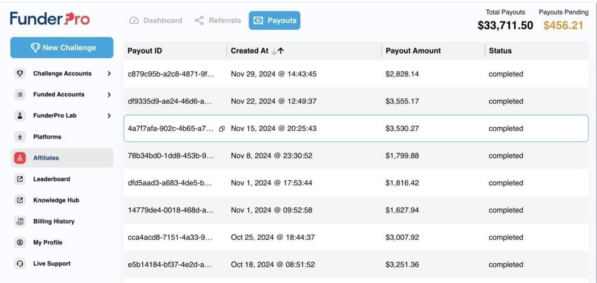This screenshot has width=597, height=283.
Task: Click the trophy icon in New Challenge
Action: [x=36, y=48]
